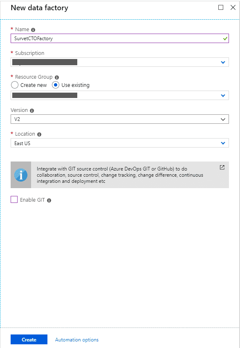This screenshot has width=240, height=348.
Task: Click the blue information banner icon
Action: point(21,175)
